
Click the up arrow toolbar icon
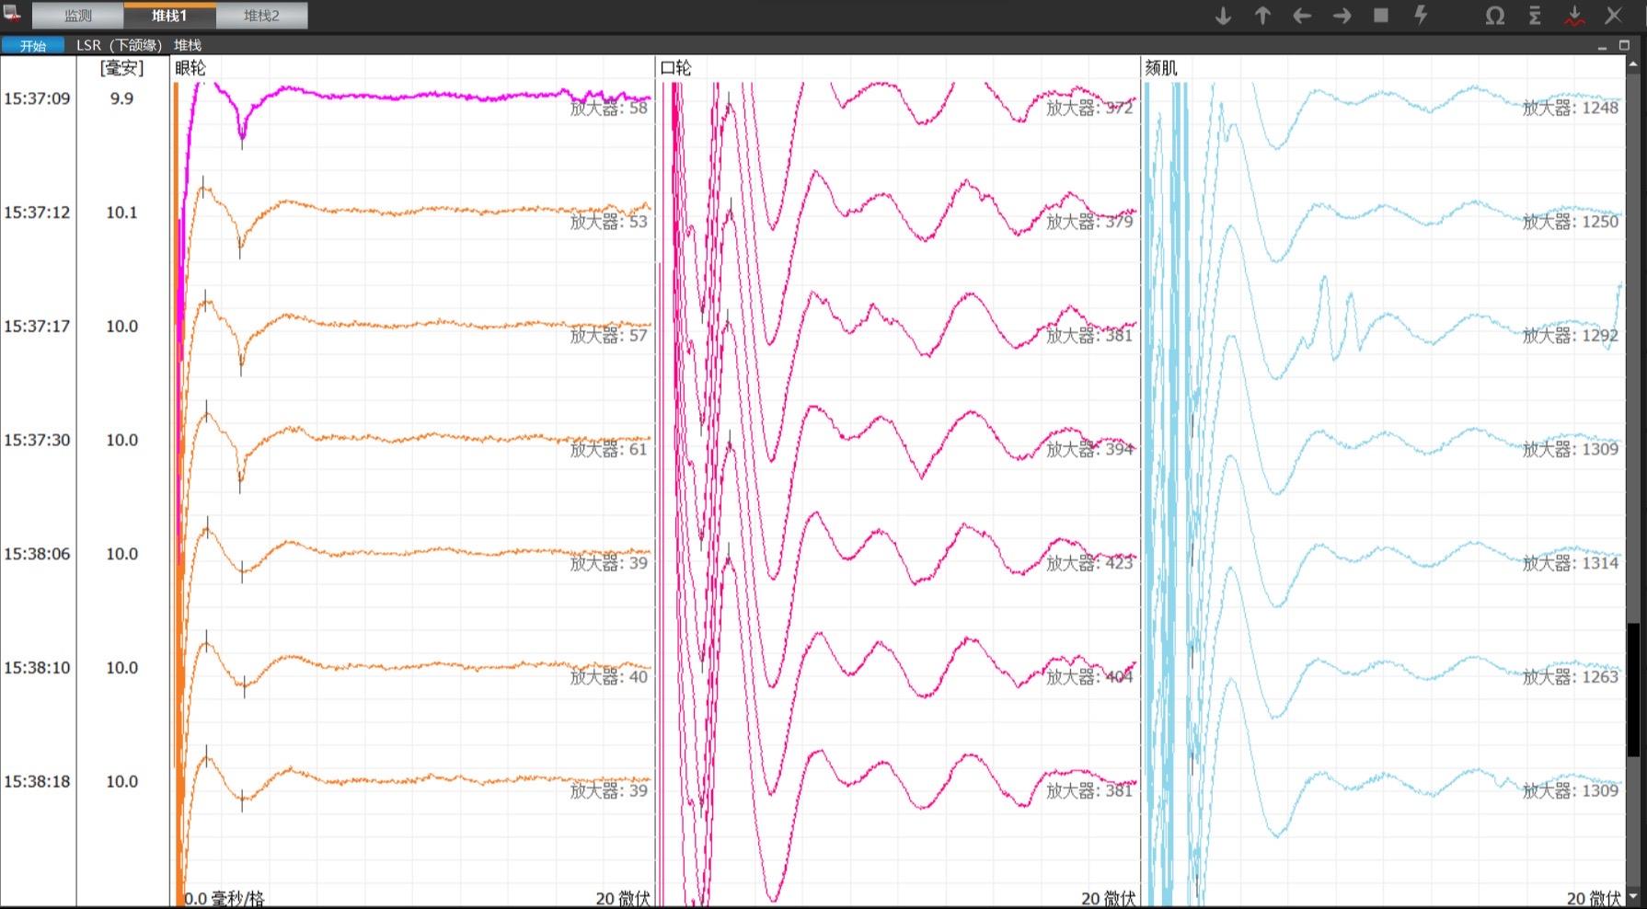tap(1262, 16)
